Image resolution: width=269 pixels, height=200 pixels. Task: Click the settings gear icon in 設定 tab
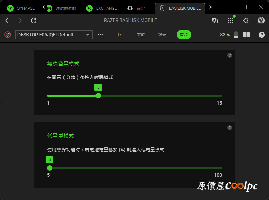click(x=130, y=8)
